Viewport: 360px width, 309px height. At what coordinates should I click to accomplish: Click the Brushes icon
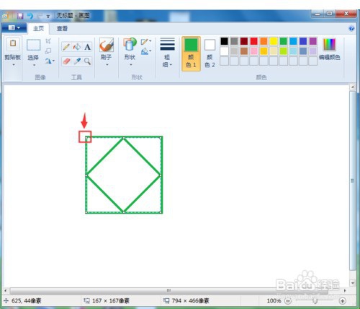(107, 45)
